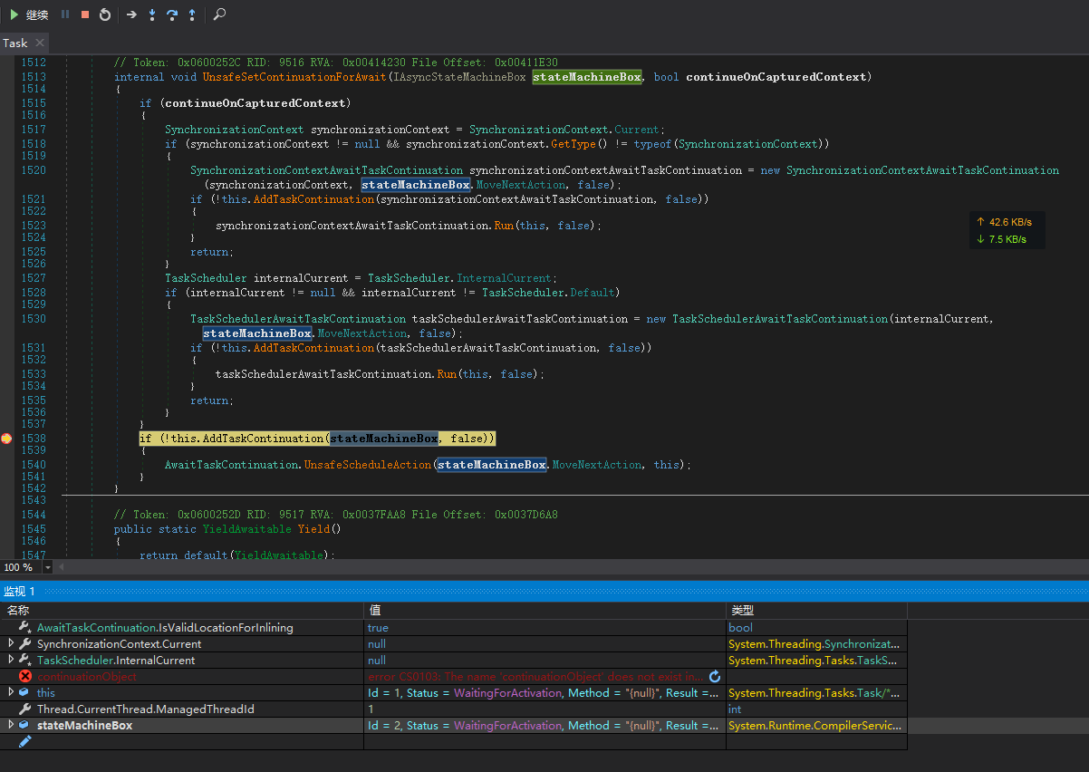The image size is (1089, 772).
Task: Click the green run arrow at far left
Action: (x=13, y=14)
